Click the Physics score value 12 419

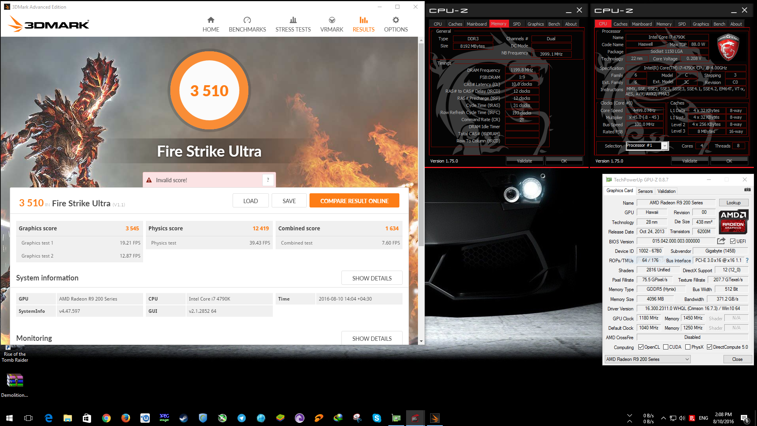(x=261, y=228)
